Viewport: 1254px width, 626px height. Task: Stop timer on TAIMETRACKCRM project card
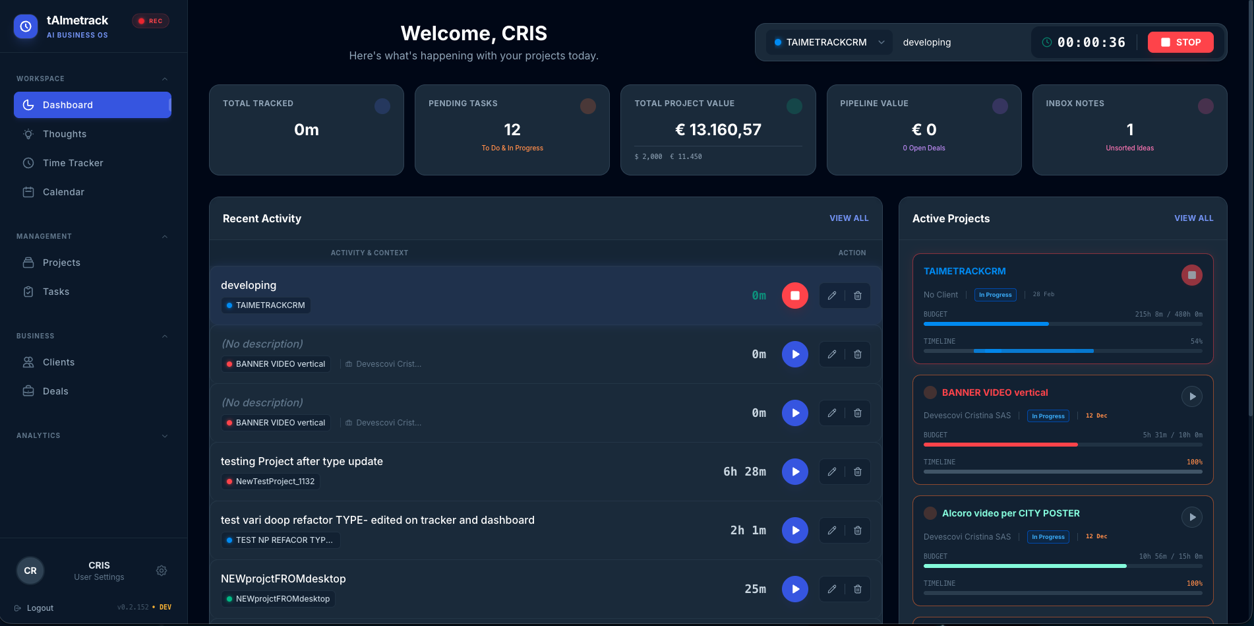[x=1192, y=275]
